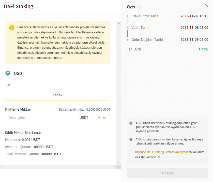Click the Getiri Dağıtım Tarihi diamond marker
The width and height of the screenshot is (213, 182).
click(x=128, y=40)
